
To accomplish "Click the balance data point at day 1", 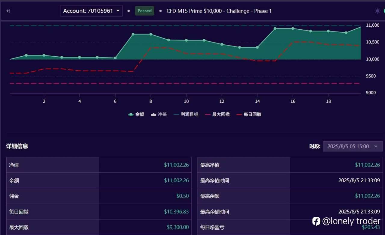I will click(x=26, y=55).
